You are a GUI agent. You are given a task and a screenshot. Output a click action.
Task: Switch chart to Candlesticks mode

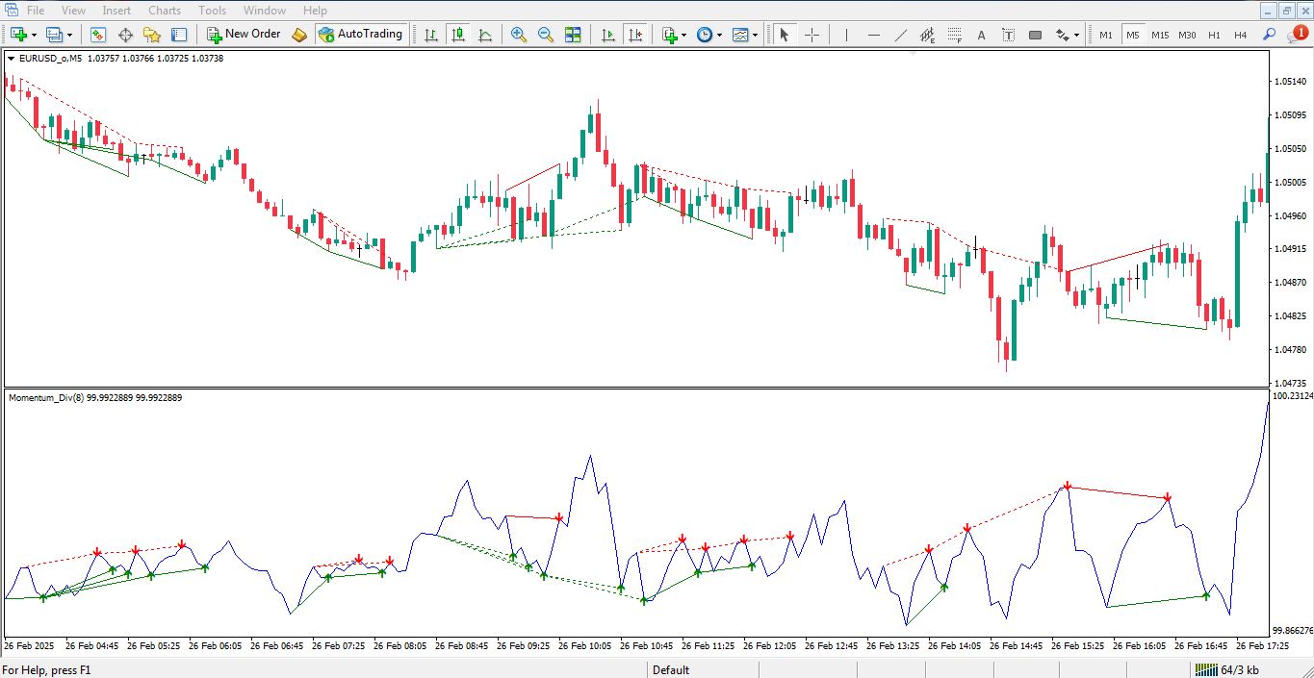click(x=457, y=35)
